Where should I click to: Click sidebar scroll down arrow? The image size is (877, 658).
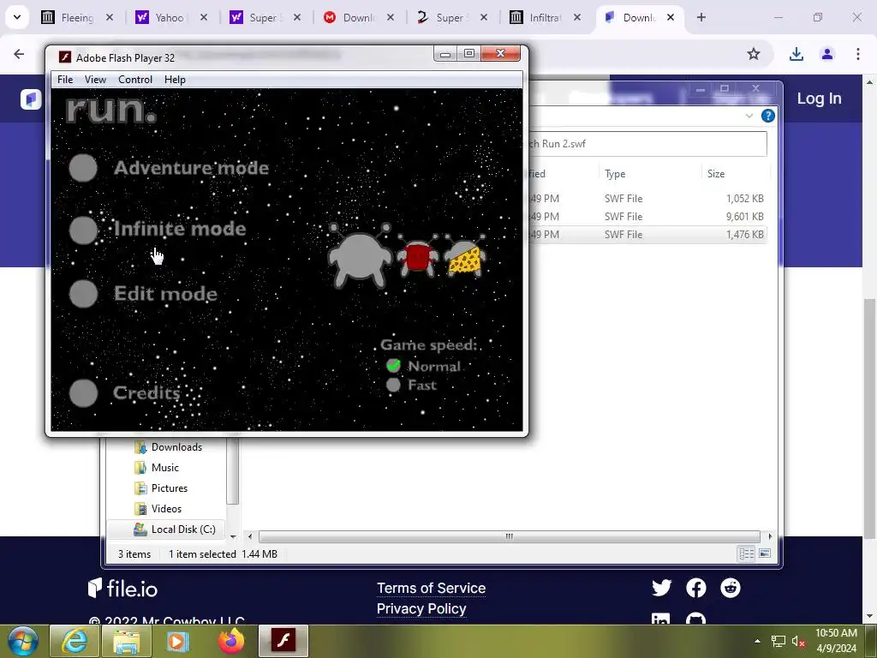233,536
